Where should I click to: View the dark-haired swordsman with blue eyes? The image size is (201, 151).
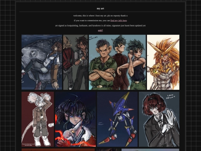(75, 119)
